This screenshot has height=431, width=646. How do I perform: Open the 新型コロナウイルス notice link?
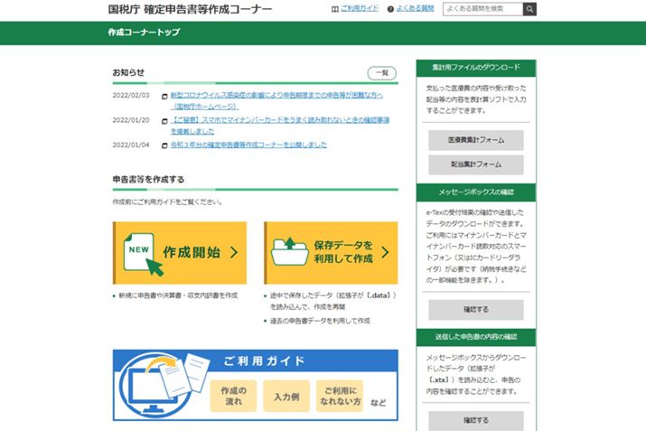(x=276, y=100)
